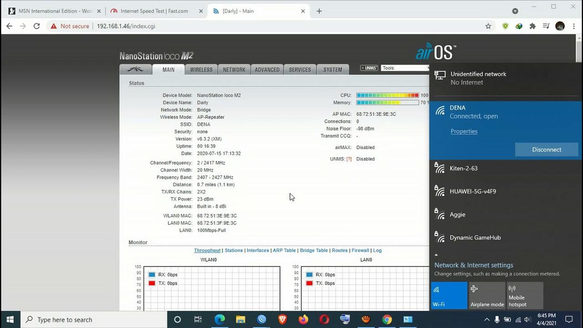This screenshot has height=328, width=583.
Task: Open the Throughput monitor link
Action: (x=207, y=251)
